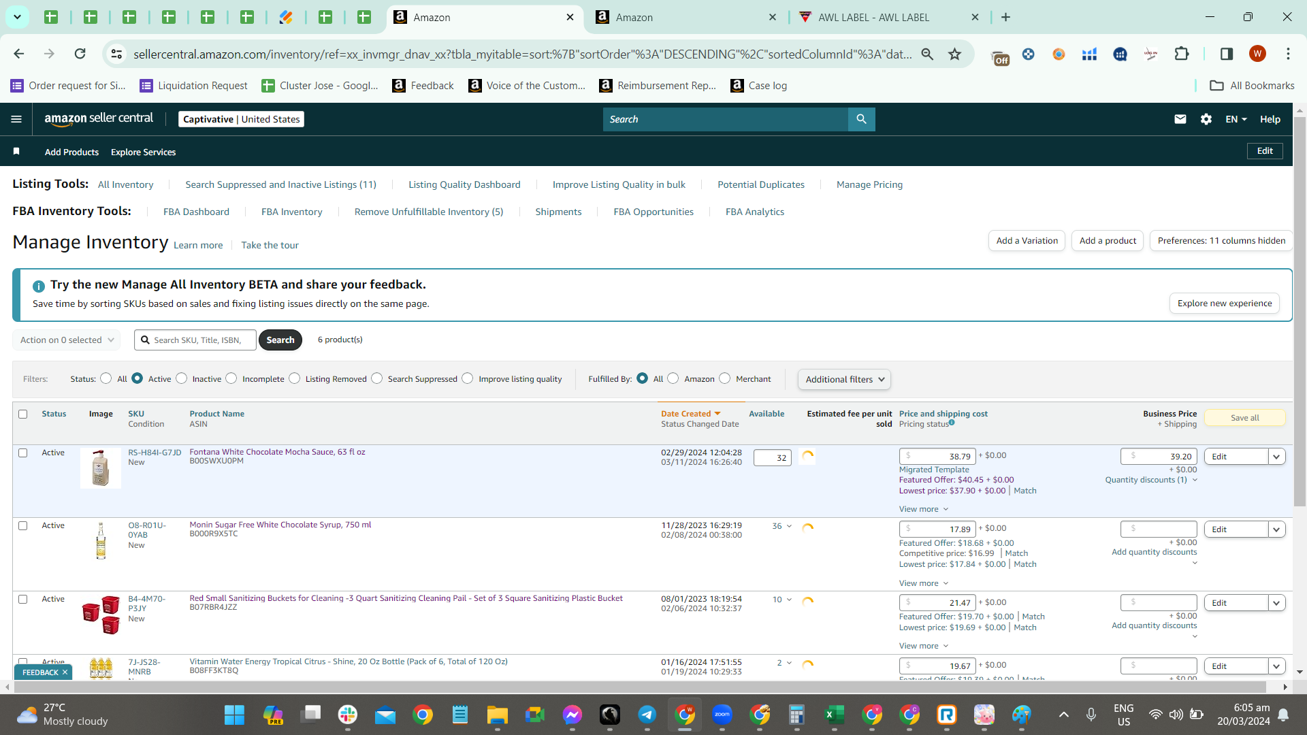Choose the Listing Removed status filter
The height and width of the screenshot is (735, 1307).
[294, 378]
